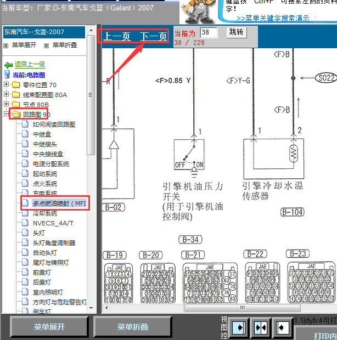Open the 后雾灯 tree item

point(42,282)
